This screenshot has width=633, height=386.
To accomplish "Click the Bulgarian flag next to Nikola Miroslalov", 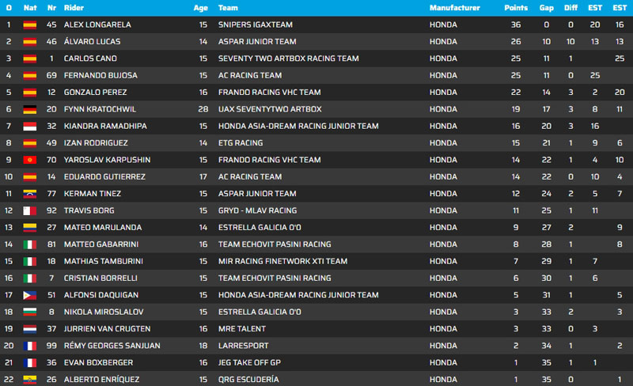I will click(x=30, y=312).
